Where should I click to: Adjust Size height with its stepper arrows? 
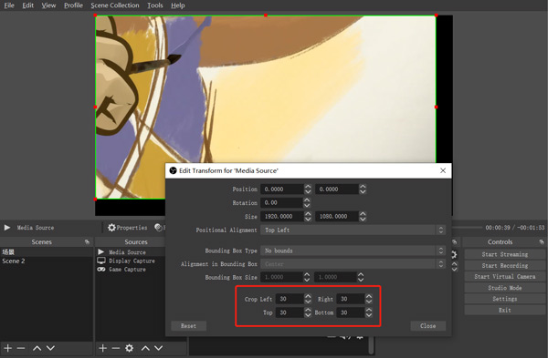363,216
